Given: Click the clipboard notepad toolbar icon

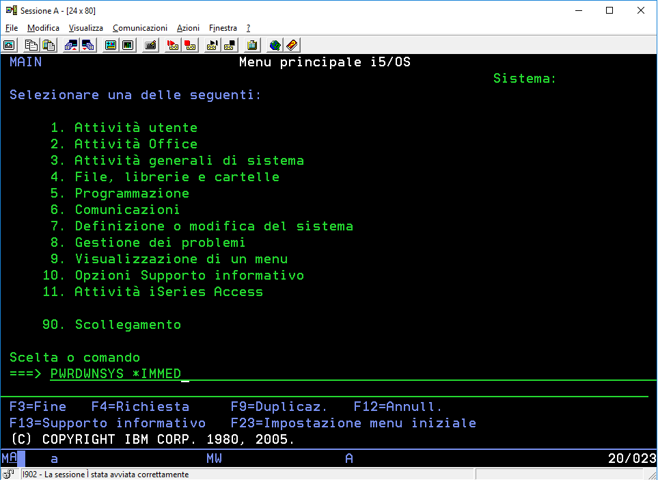Looking at the screenshot, I should (252, 45).
